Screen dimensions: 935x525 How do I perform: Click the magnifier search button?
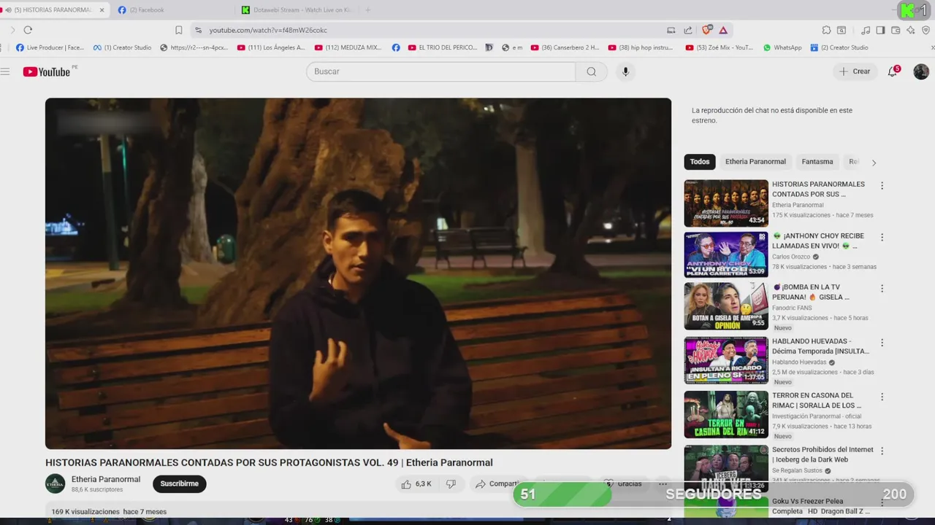click(591, 71)
